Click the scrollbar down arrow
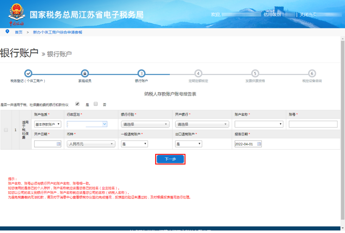The height and width of the screenshot is (233, 345). point(342,228)
